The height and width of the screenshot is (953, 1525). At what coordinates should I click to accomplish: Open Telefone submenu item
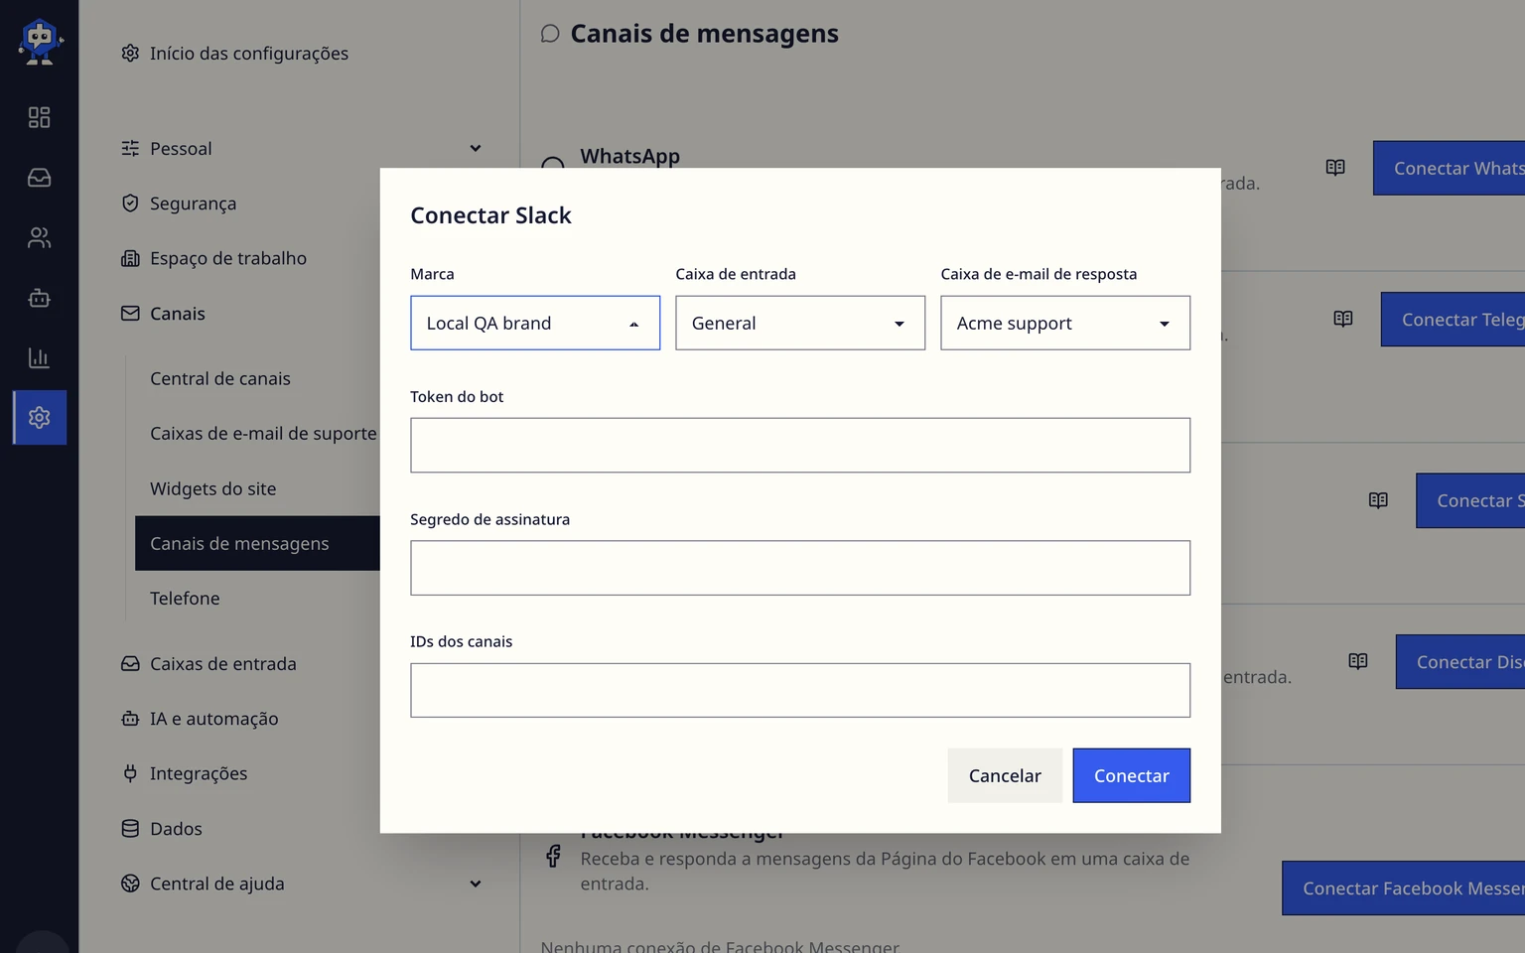tap(185, 599)
